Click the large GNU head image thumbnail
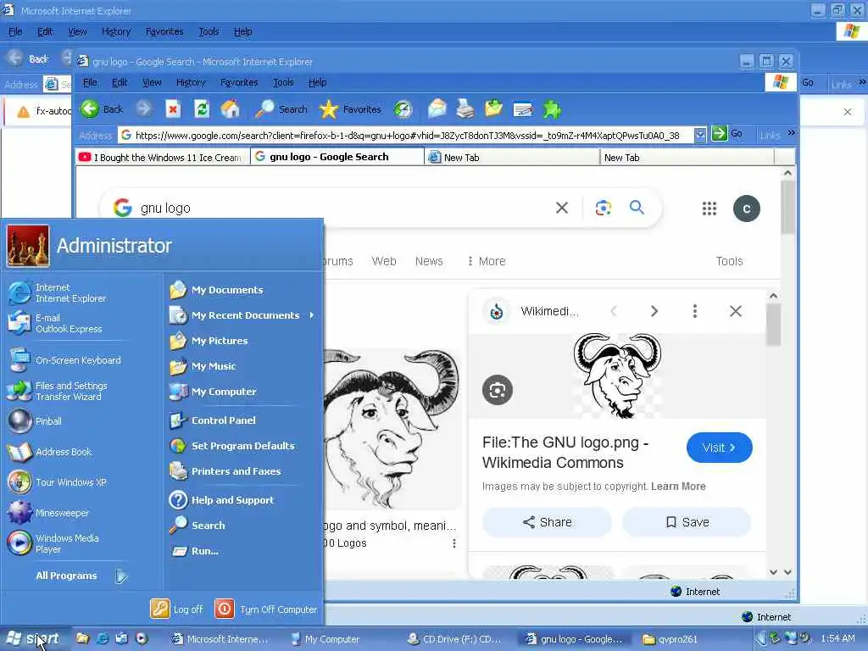 392,429
